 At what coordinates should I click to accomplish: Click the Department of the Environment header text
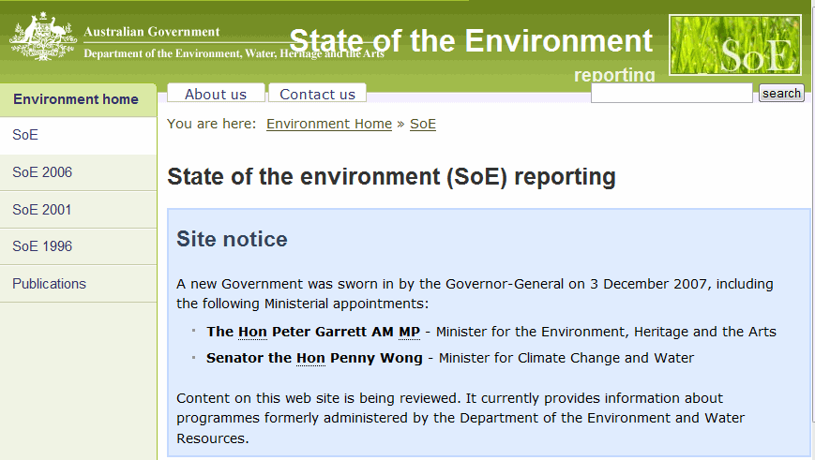pos(234,53)
